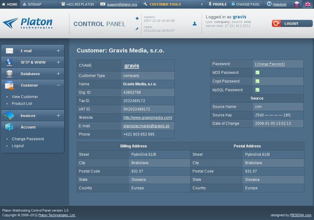Click the support@platon.org link

[122, 4]
